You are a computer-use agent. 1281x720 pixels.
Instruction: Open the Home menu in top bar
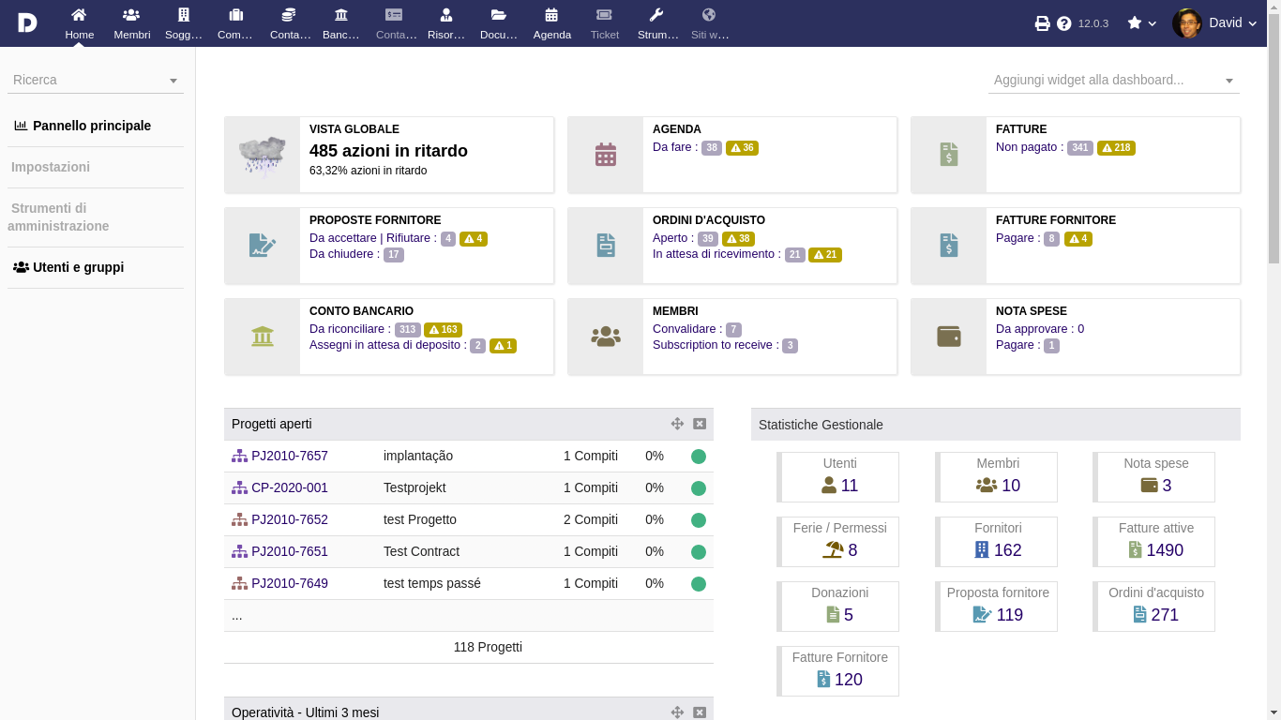coord(80,23)
